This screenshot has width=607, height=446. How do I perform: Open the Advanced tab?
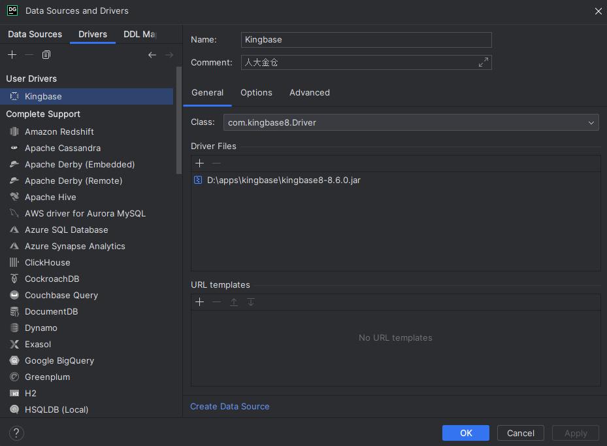click(310, 93)
